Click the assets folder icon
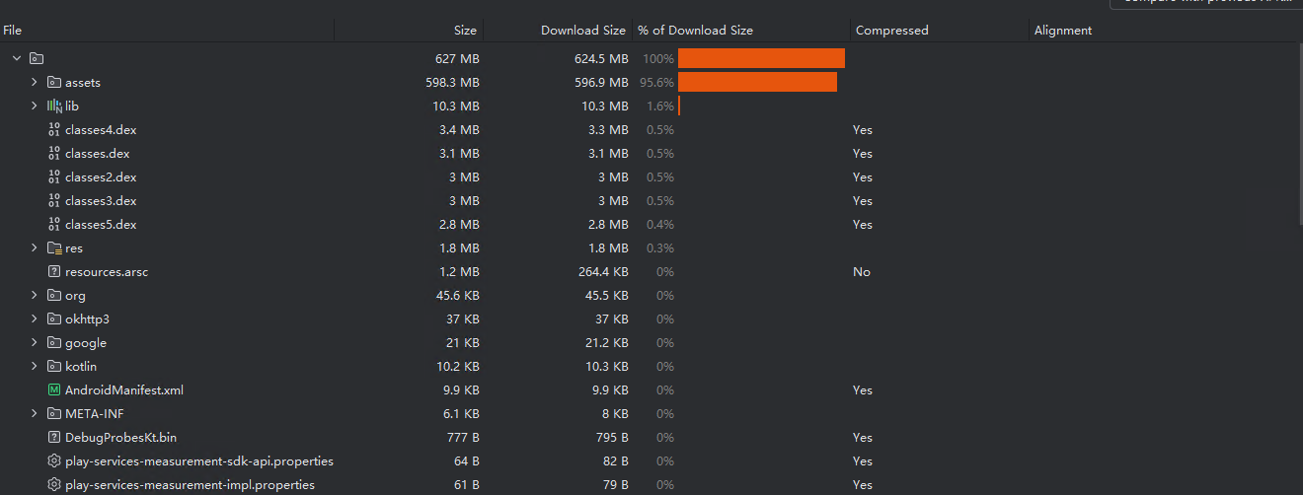This screenshot has width=1303, height=495. click(x=54, y=83)
